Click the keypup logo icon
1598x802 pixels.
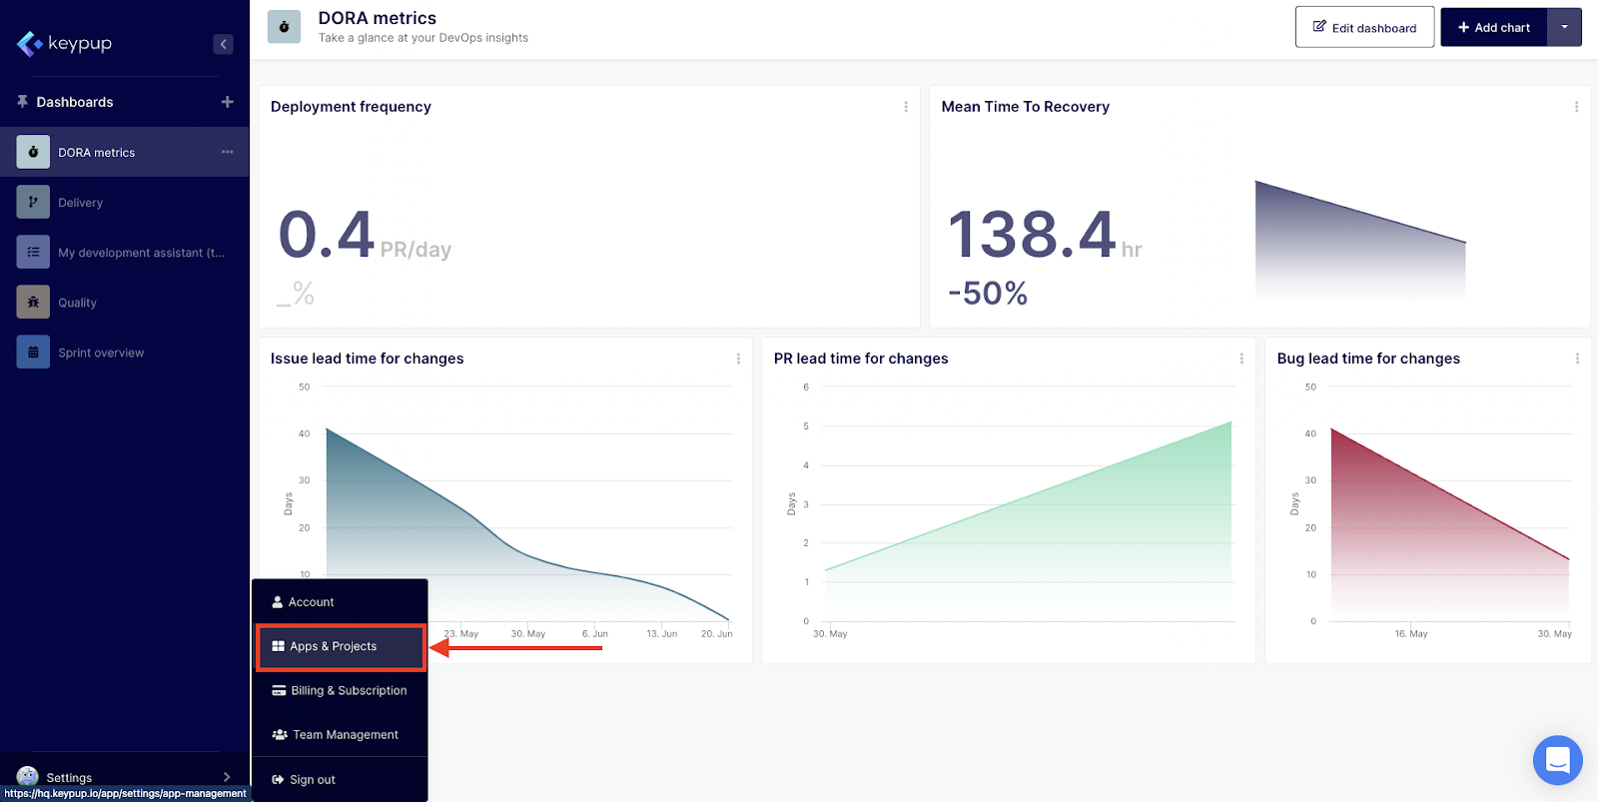point(29,44)
